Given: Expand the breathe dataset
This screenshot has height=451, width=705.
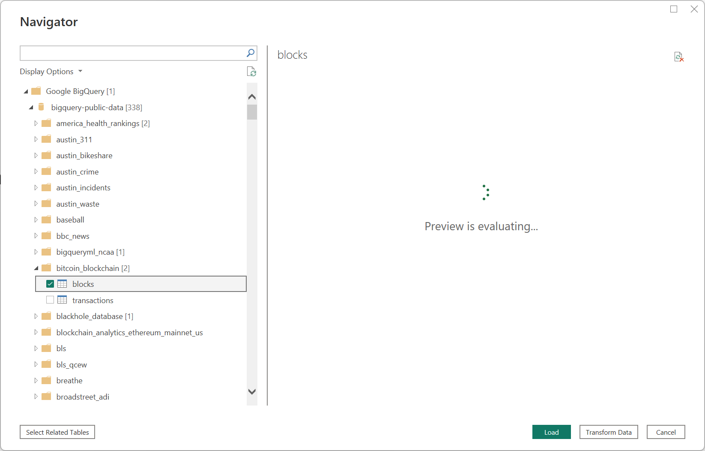Looking at the screenshot, I should pos(36,381).
